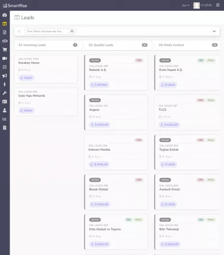Click the Sistem tag on İzole Yapı Mimarlık
The width and height of the screenshot is (224, 255).
coord(26,110)
